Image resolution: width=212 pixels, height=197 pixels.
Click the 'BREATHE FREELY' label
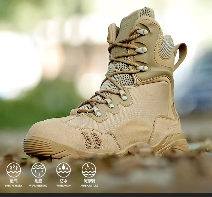14,186
